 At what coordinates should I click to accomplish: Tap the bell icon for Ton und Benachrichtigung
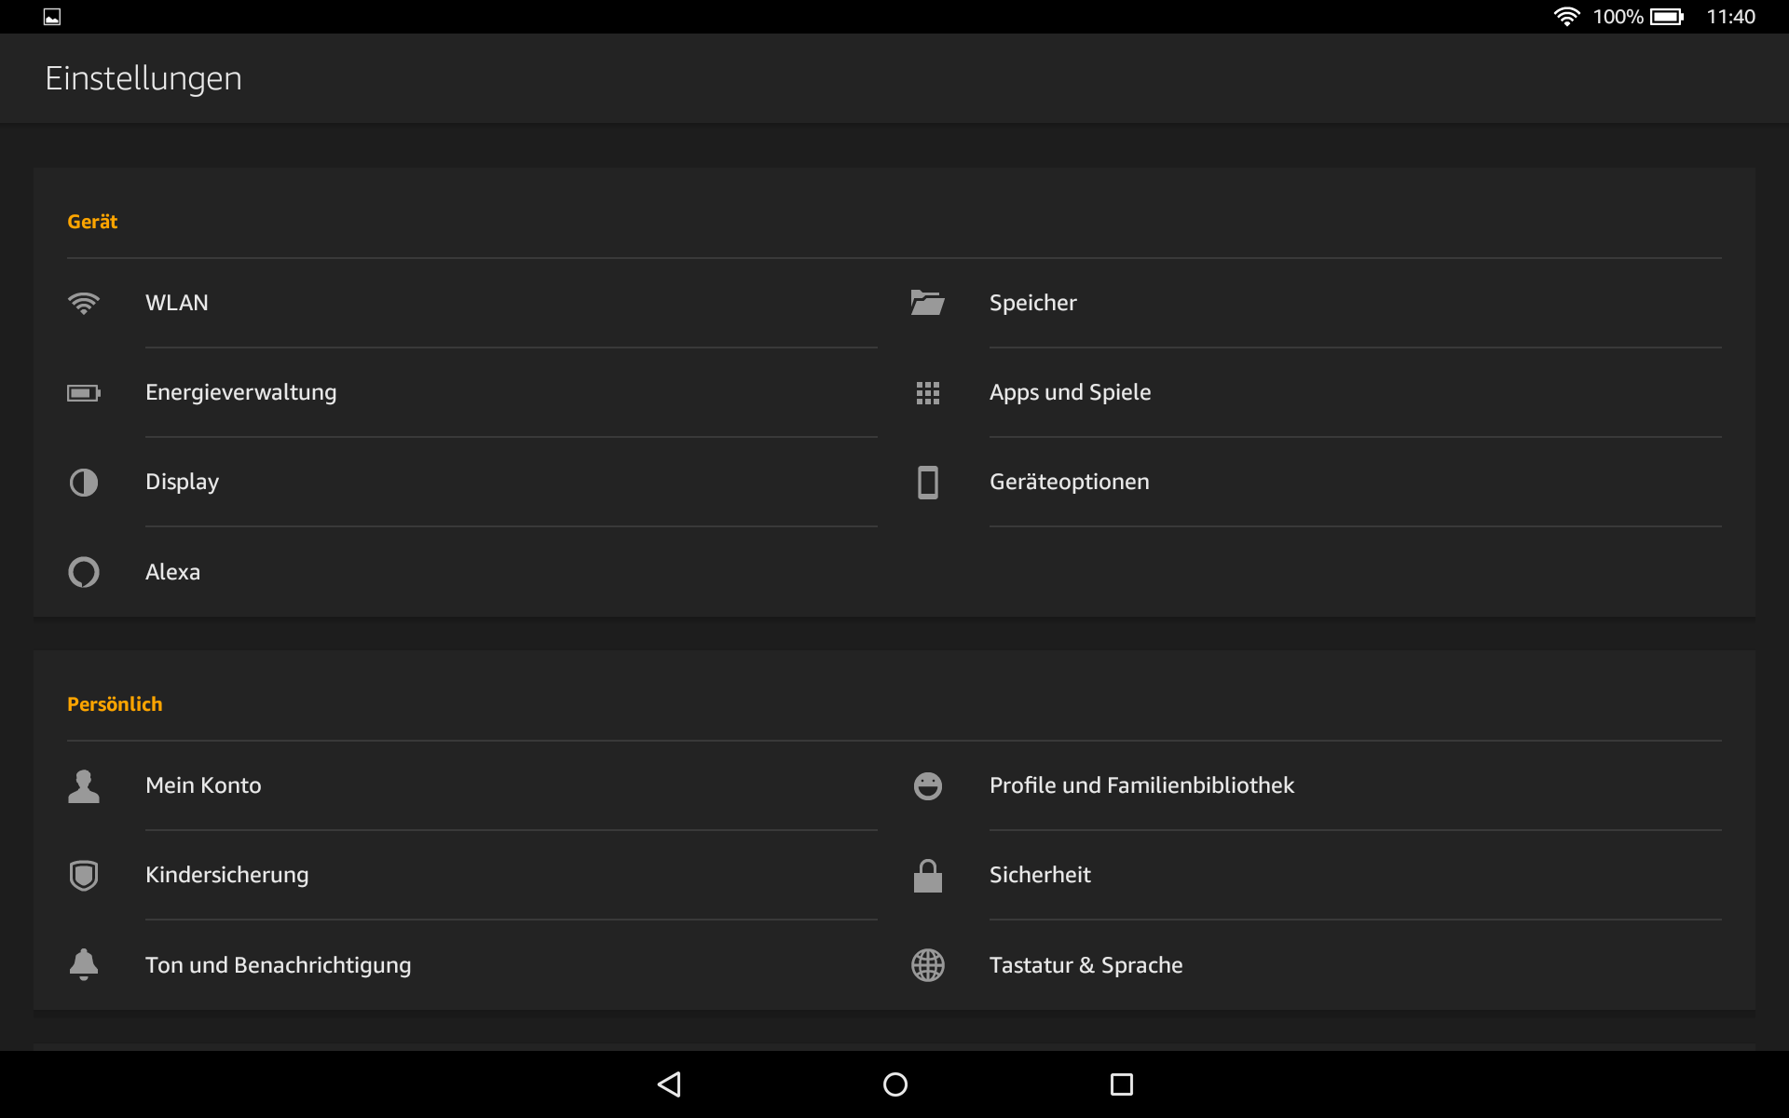click(x=84, y=965)
